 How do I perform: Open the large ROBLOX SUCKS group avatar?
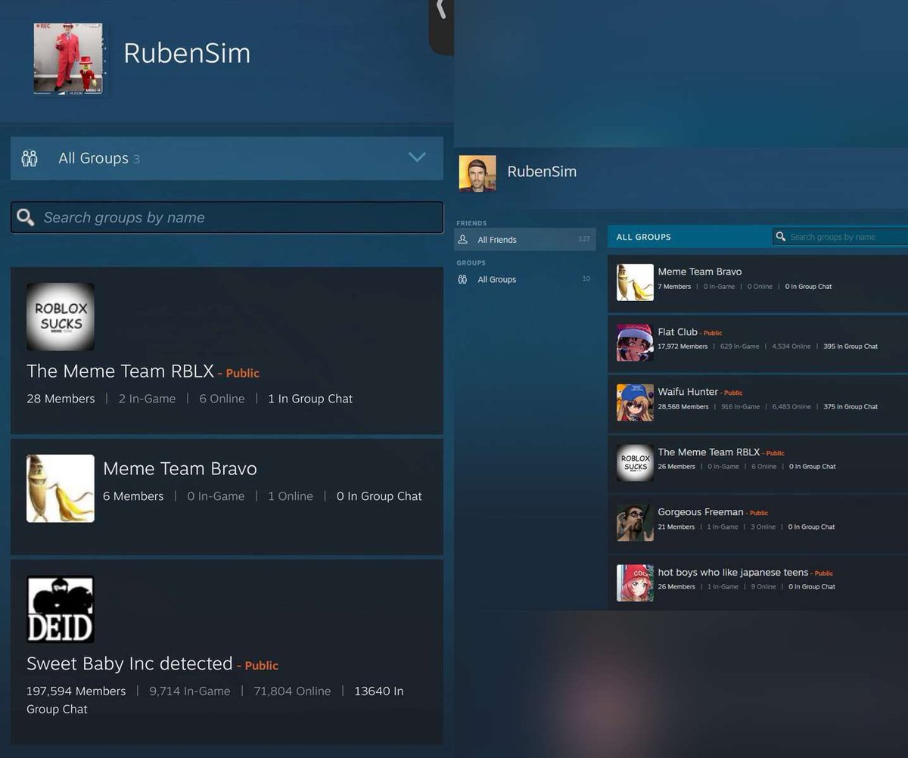pyautogui.click(x=61, y=317)
